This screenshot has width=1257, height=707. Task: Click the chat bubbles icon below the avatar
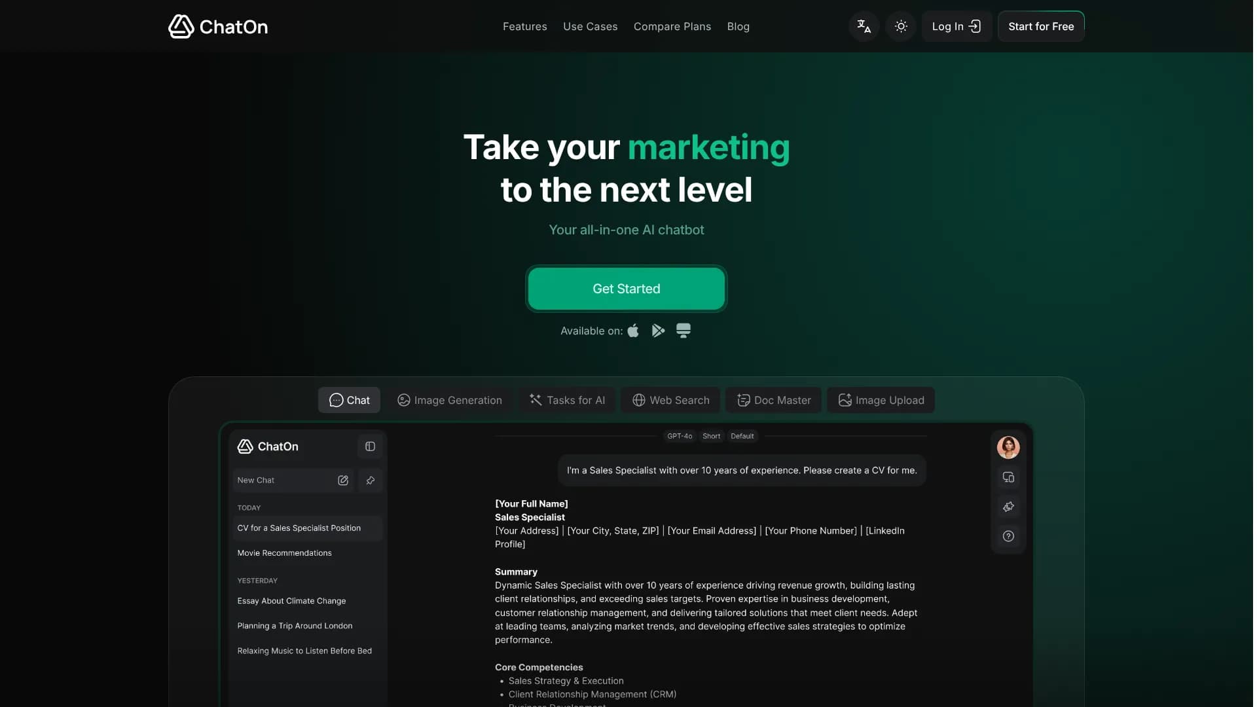(1008, 477)
